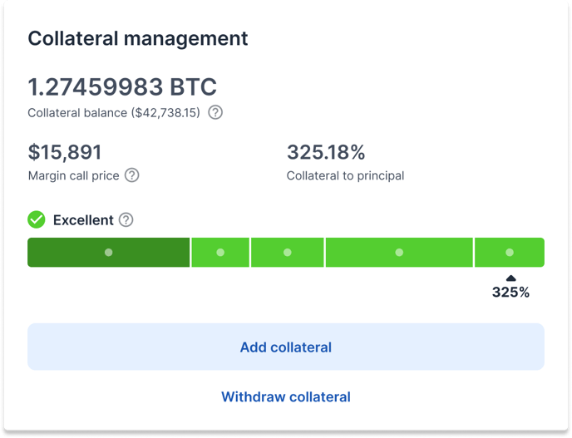Click the dot in the widest light green segment
The width and height of the screenshot is (572, 438).
399,253
